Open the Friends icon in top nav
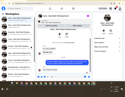Viewport: 125px width, 97px height. (62, 8)
